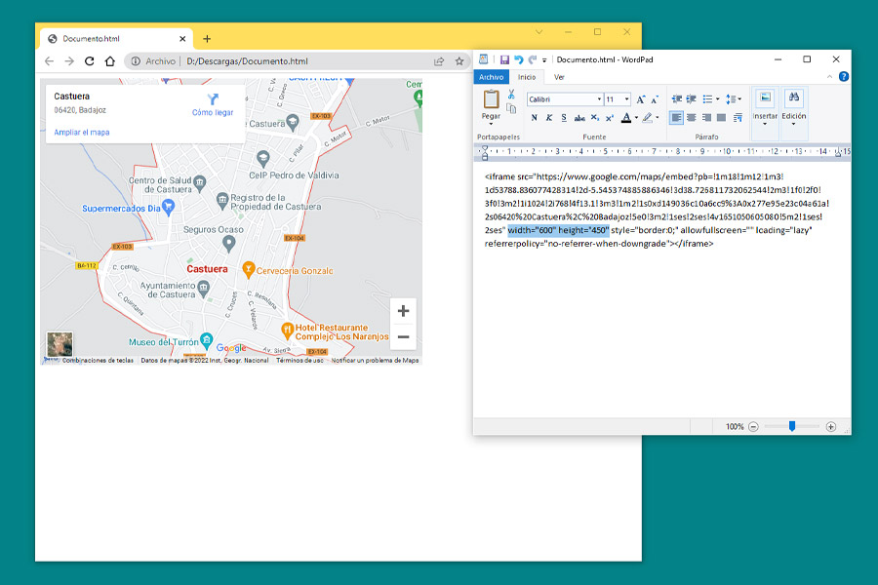Bookmark this page with the star icon
878x585 pixels.
click(459, 61)
